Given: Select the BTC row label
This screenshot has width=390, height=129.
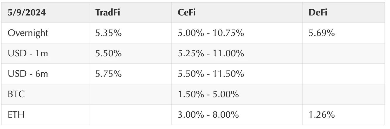Looking at the screenshot, I should point(16,94).
